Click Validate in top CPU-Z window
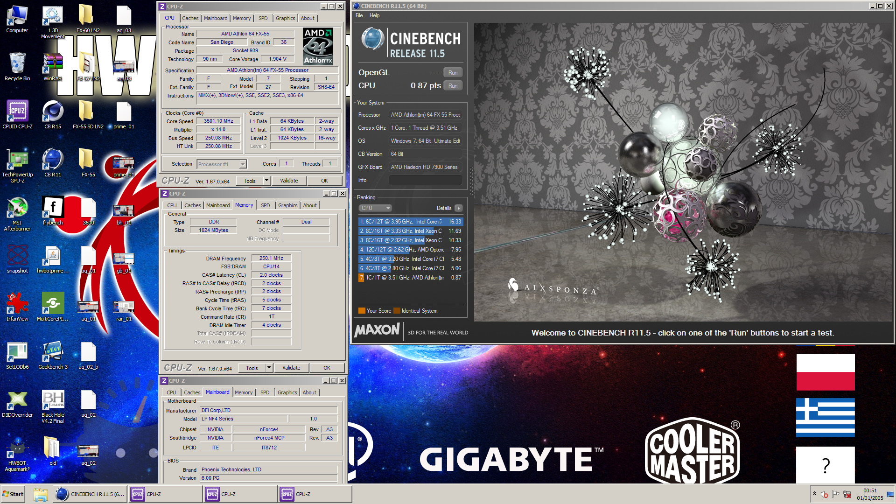 [x=289, y=181]
